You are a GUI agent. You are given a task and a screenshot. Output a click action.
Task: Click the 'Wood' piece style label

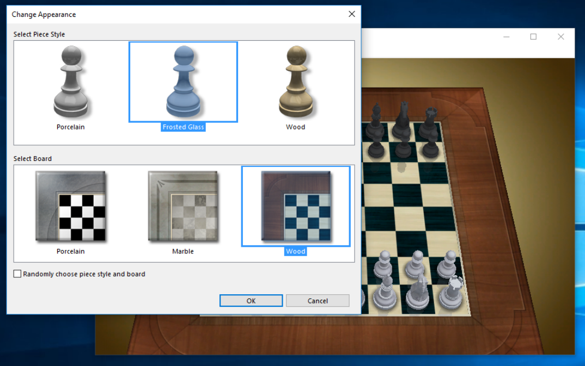pyautogui.click(x=295, y=127)
